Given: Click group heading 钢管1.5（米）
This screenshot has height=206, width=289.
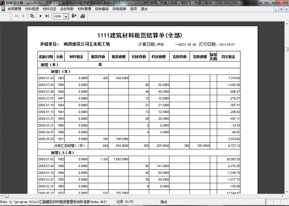Looking at the screenshot, I should coord(63,153).
